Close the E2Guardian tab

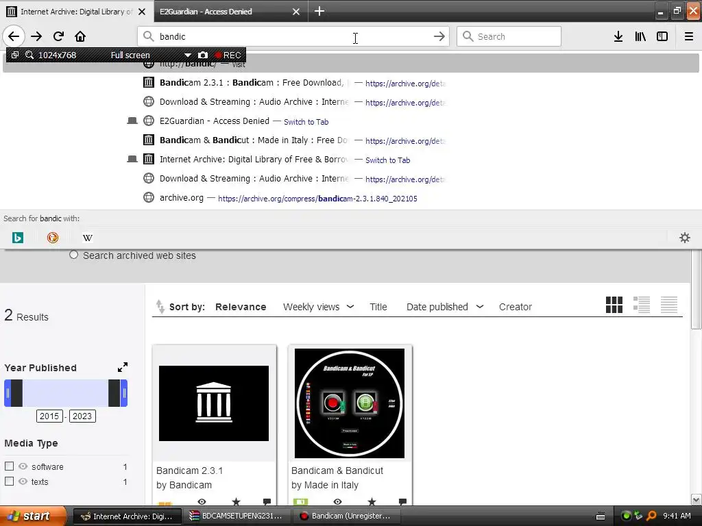click(296, 12)
